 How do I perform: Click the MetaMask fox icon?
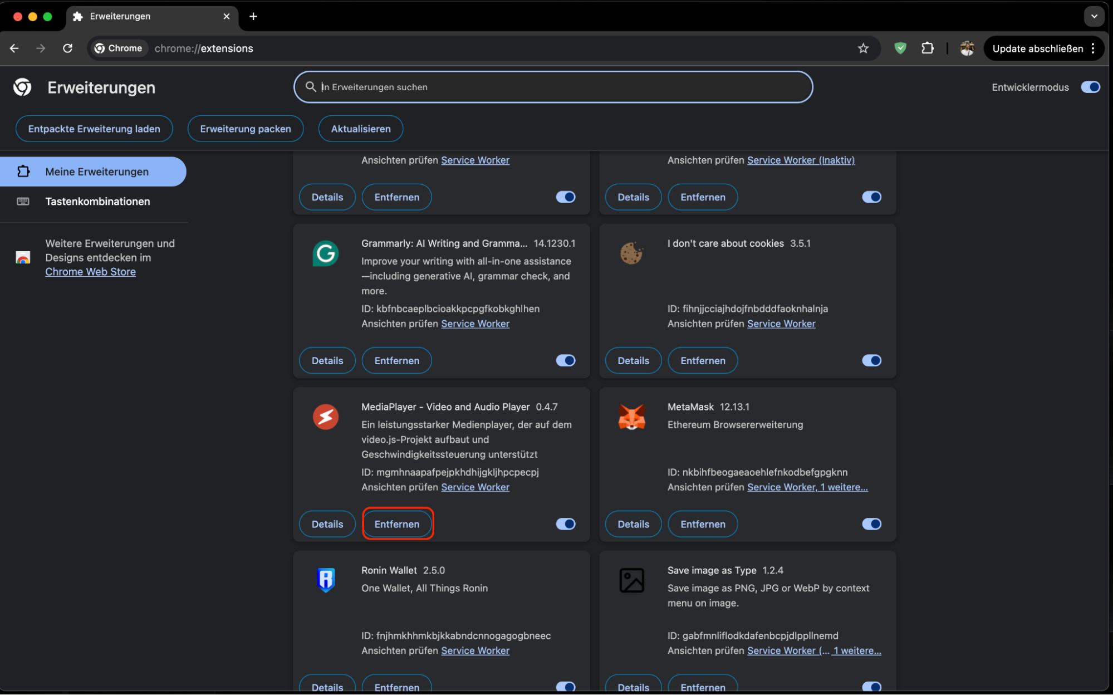click(631, 417)
